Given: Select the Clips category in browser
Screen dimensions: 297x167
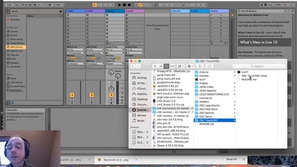Looking at the screenshot, I should coord(13,59).
